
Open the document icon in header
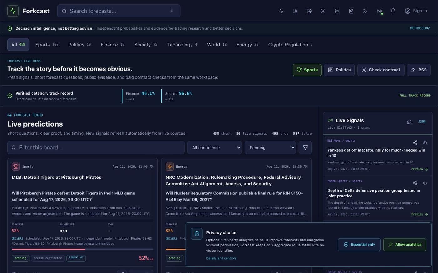pyautogui.click(x=351, y=11)
